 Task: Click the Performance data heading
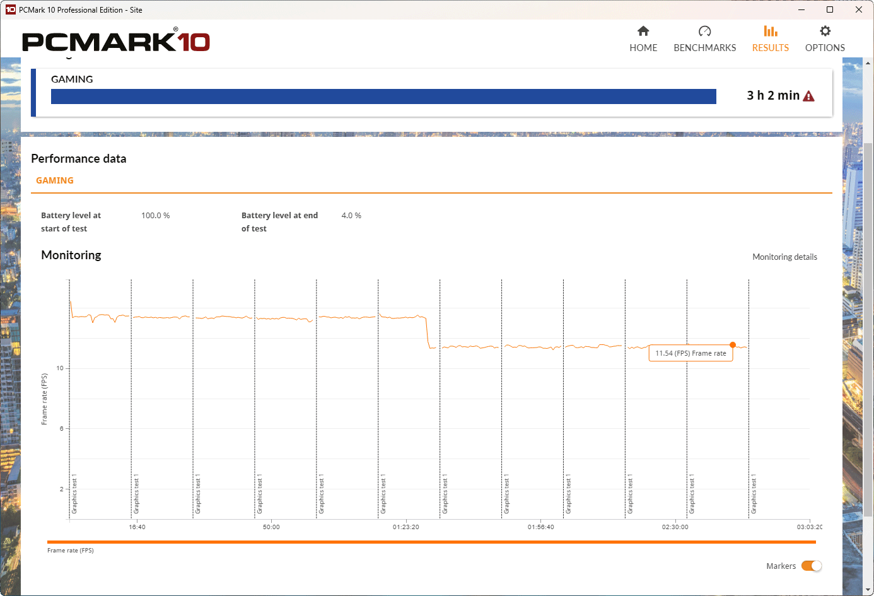pyautogui.click(x=79, y=159)
